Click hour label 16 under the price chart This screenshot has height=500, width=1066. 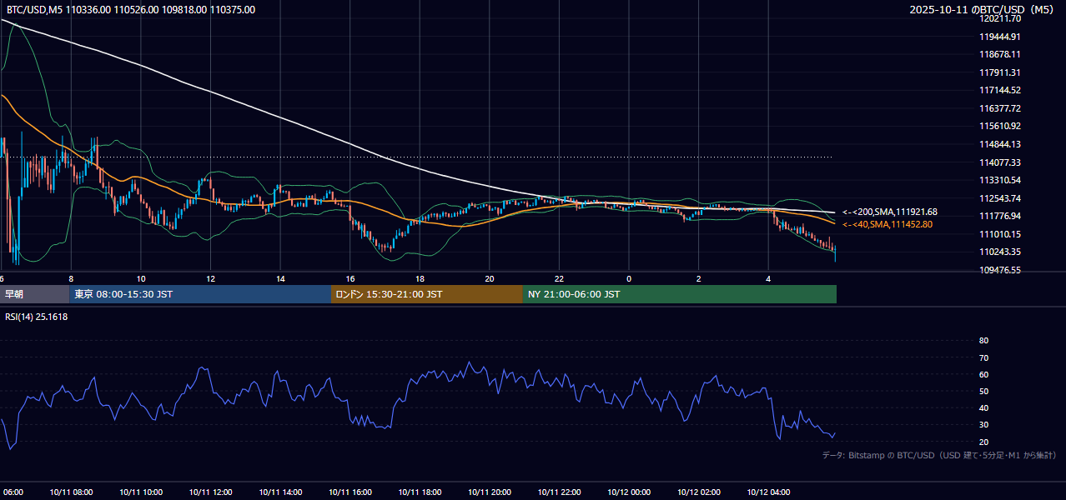point(349,278)
